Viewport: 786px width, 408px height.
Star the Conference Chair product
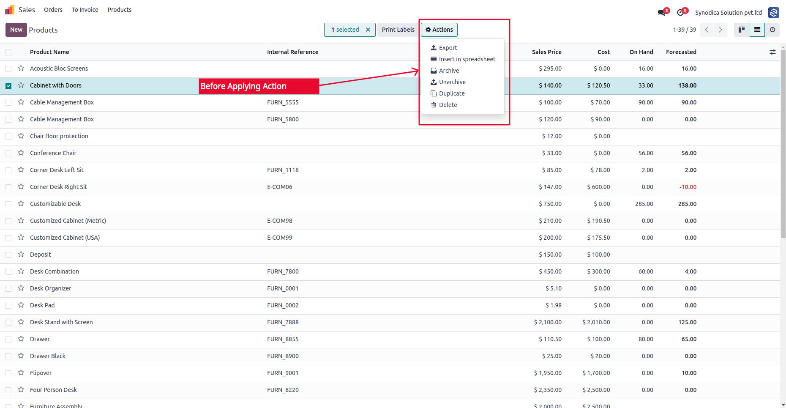click(21, 153)
